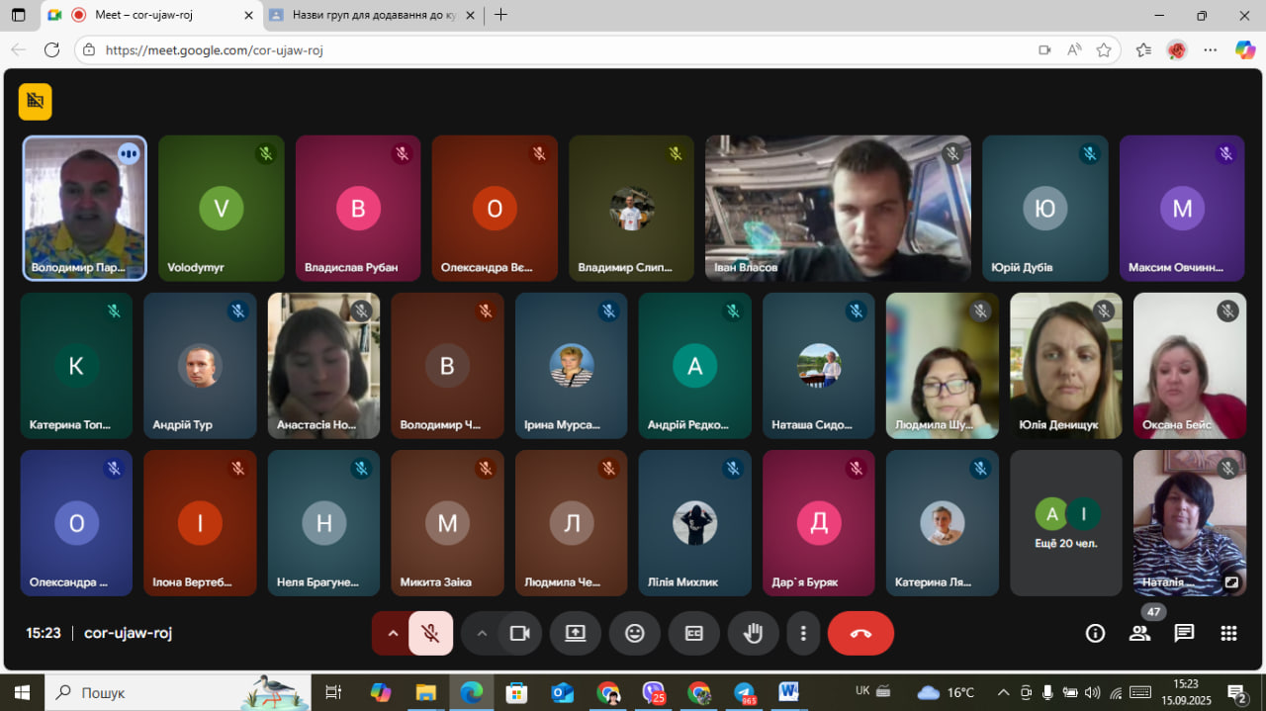Open the activities grid icon
This screenshot has height=711, width=1266.
click(1228, 634)
